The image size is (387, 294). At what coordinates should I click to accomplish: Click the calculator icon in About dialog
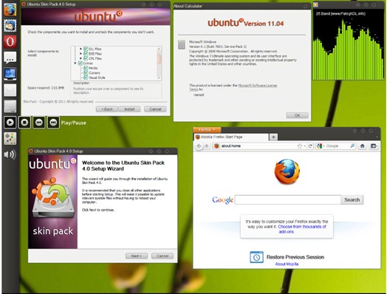(182, 44)
